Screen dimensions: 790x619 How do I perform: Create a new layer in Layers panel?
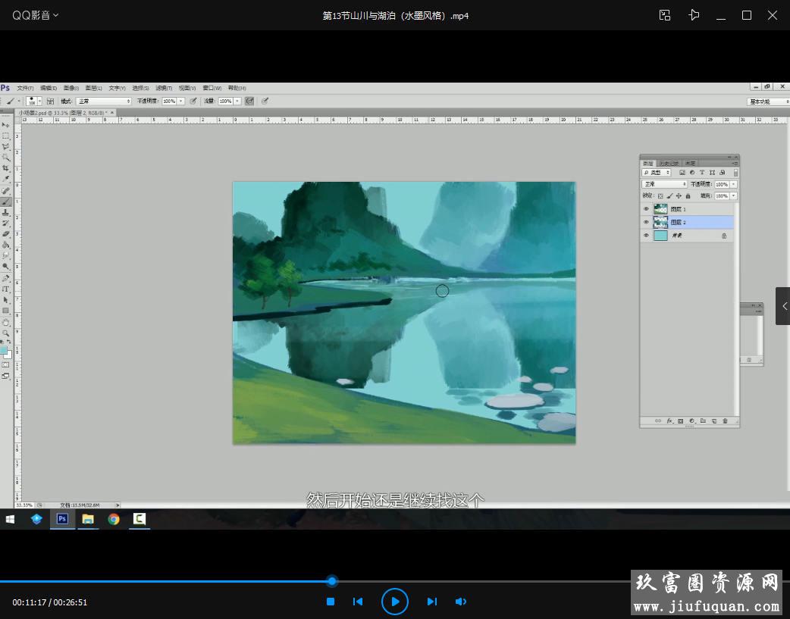coord(714,421)
